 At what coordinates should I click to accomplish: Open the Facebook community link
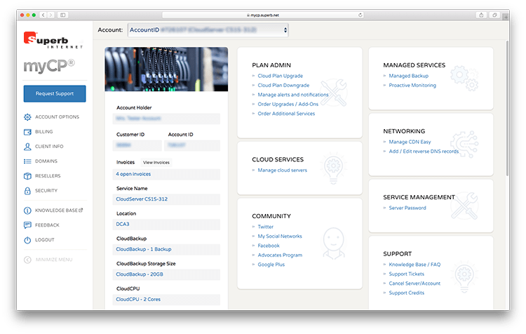coord(269,246)
